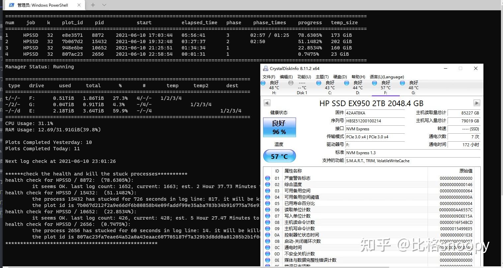This screenshot has width=503, height=268.
Task: Open the 主题(T) menu
Action: (322, 77)
